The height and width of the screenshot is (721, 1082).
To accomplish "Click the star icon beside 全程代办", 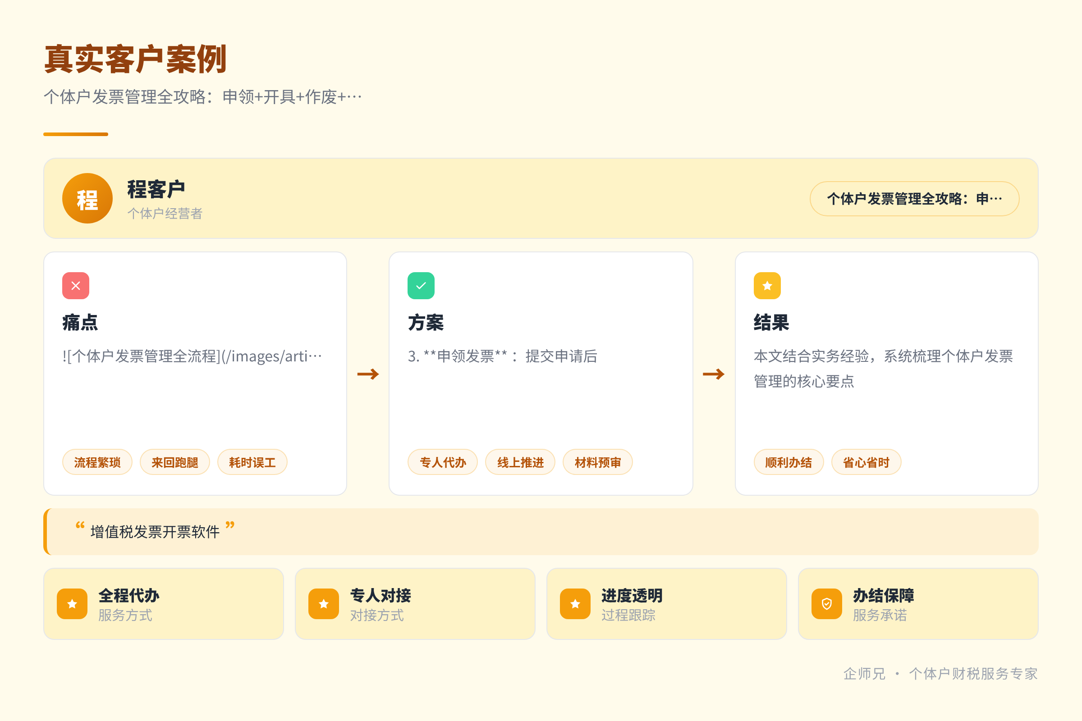I will pyautogui.click(x=72, y=603).
